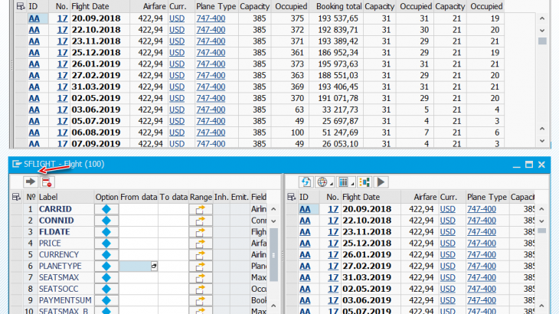The image size is (559, 314).
Task: Click the refresh icon in the SFLIGHT right pane toolbar
Action: 306,182
